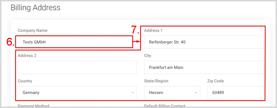
Task: Click the Address 2 label text
Action: point(27,56)
